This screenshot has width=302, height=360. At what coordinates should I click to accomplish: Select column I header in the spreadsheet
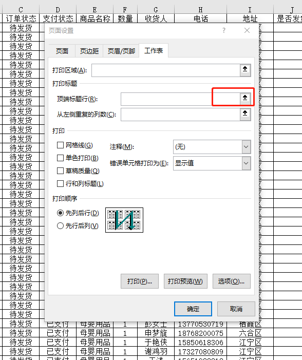(250, 10)
